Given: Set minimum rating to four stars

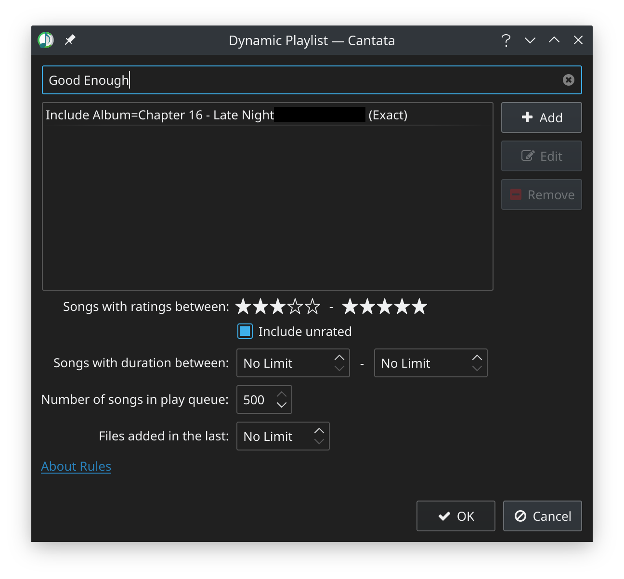Looking at the screenshot, I should (295, 307).
